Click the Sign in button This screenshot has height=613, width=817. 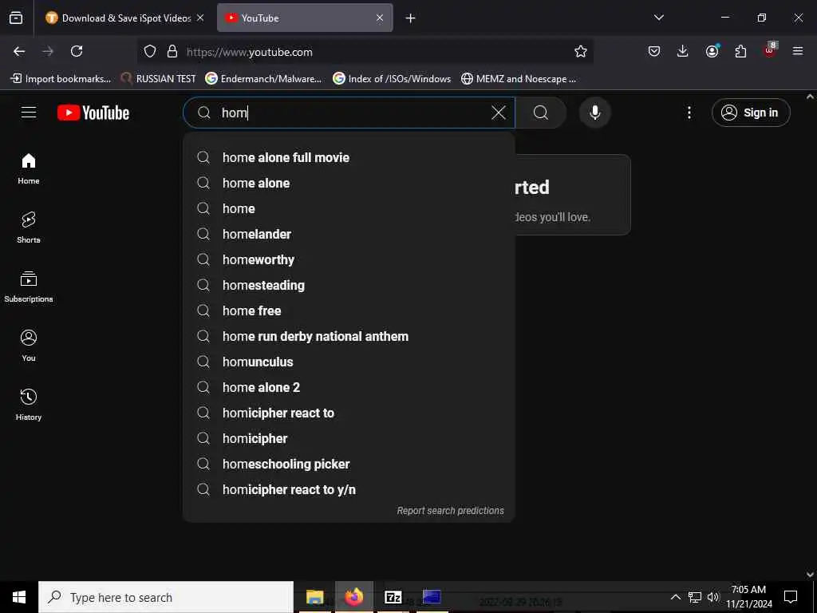click(x=751, y=113)
